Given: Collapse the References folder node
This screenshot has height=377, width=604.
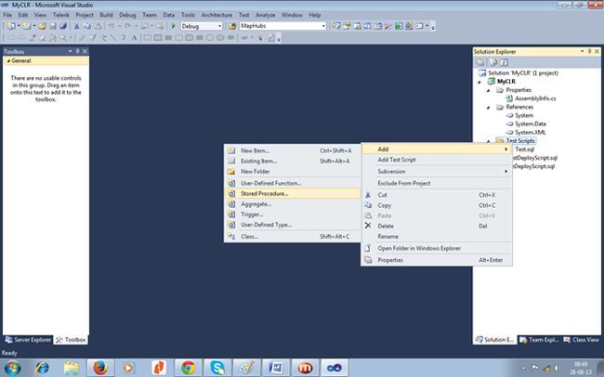Looking at the screenshot, I should coord(489,107).
